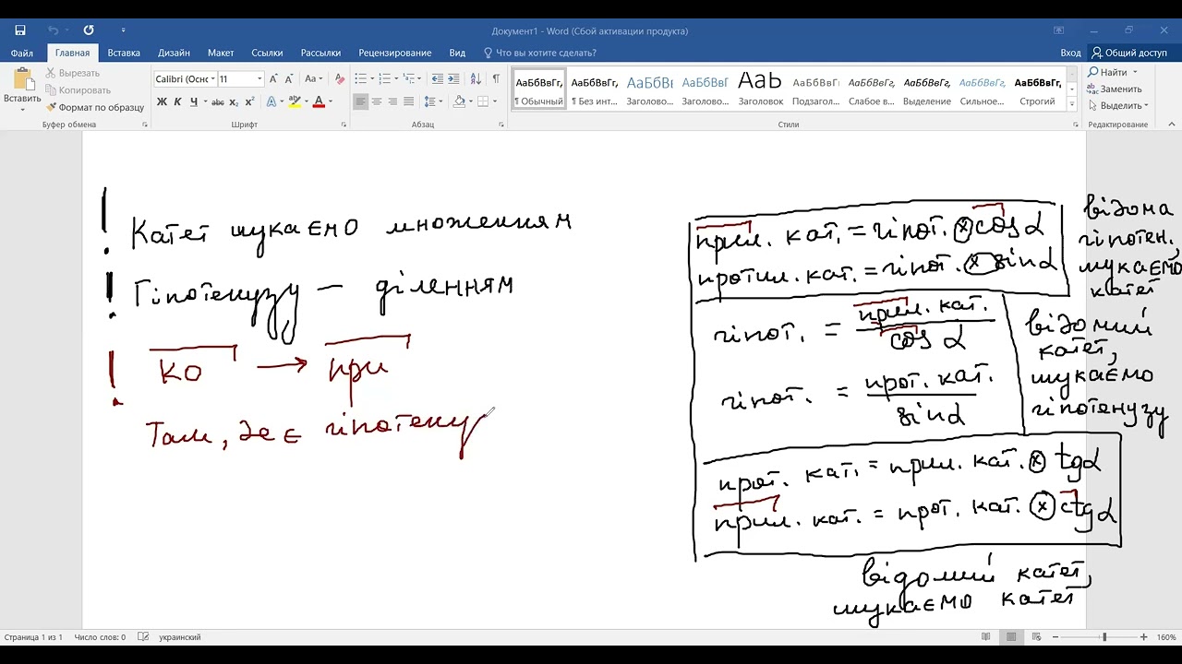The width and height of the screenshot is (1182, 664).
Task: Apply the Обычный style
Action: [539, 89]
